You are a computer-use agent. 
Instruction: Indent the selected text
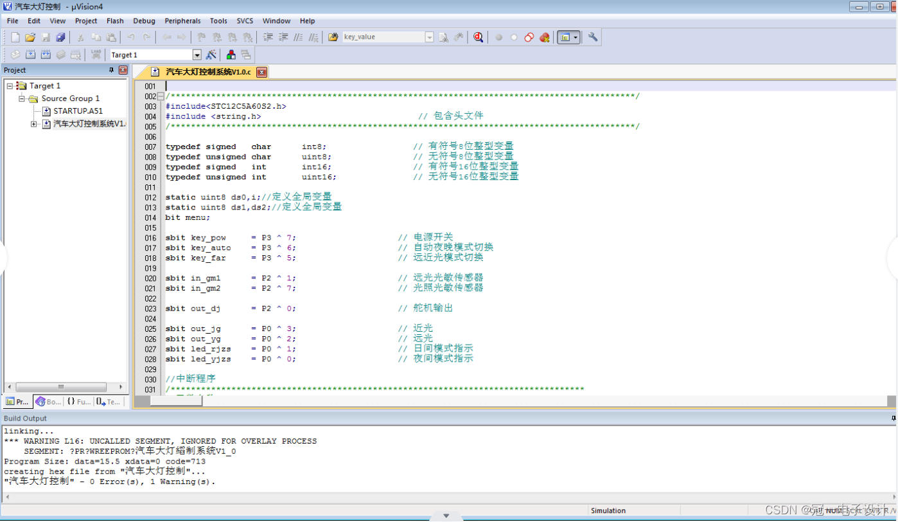tap(268, 37)
